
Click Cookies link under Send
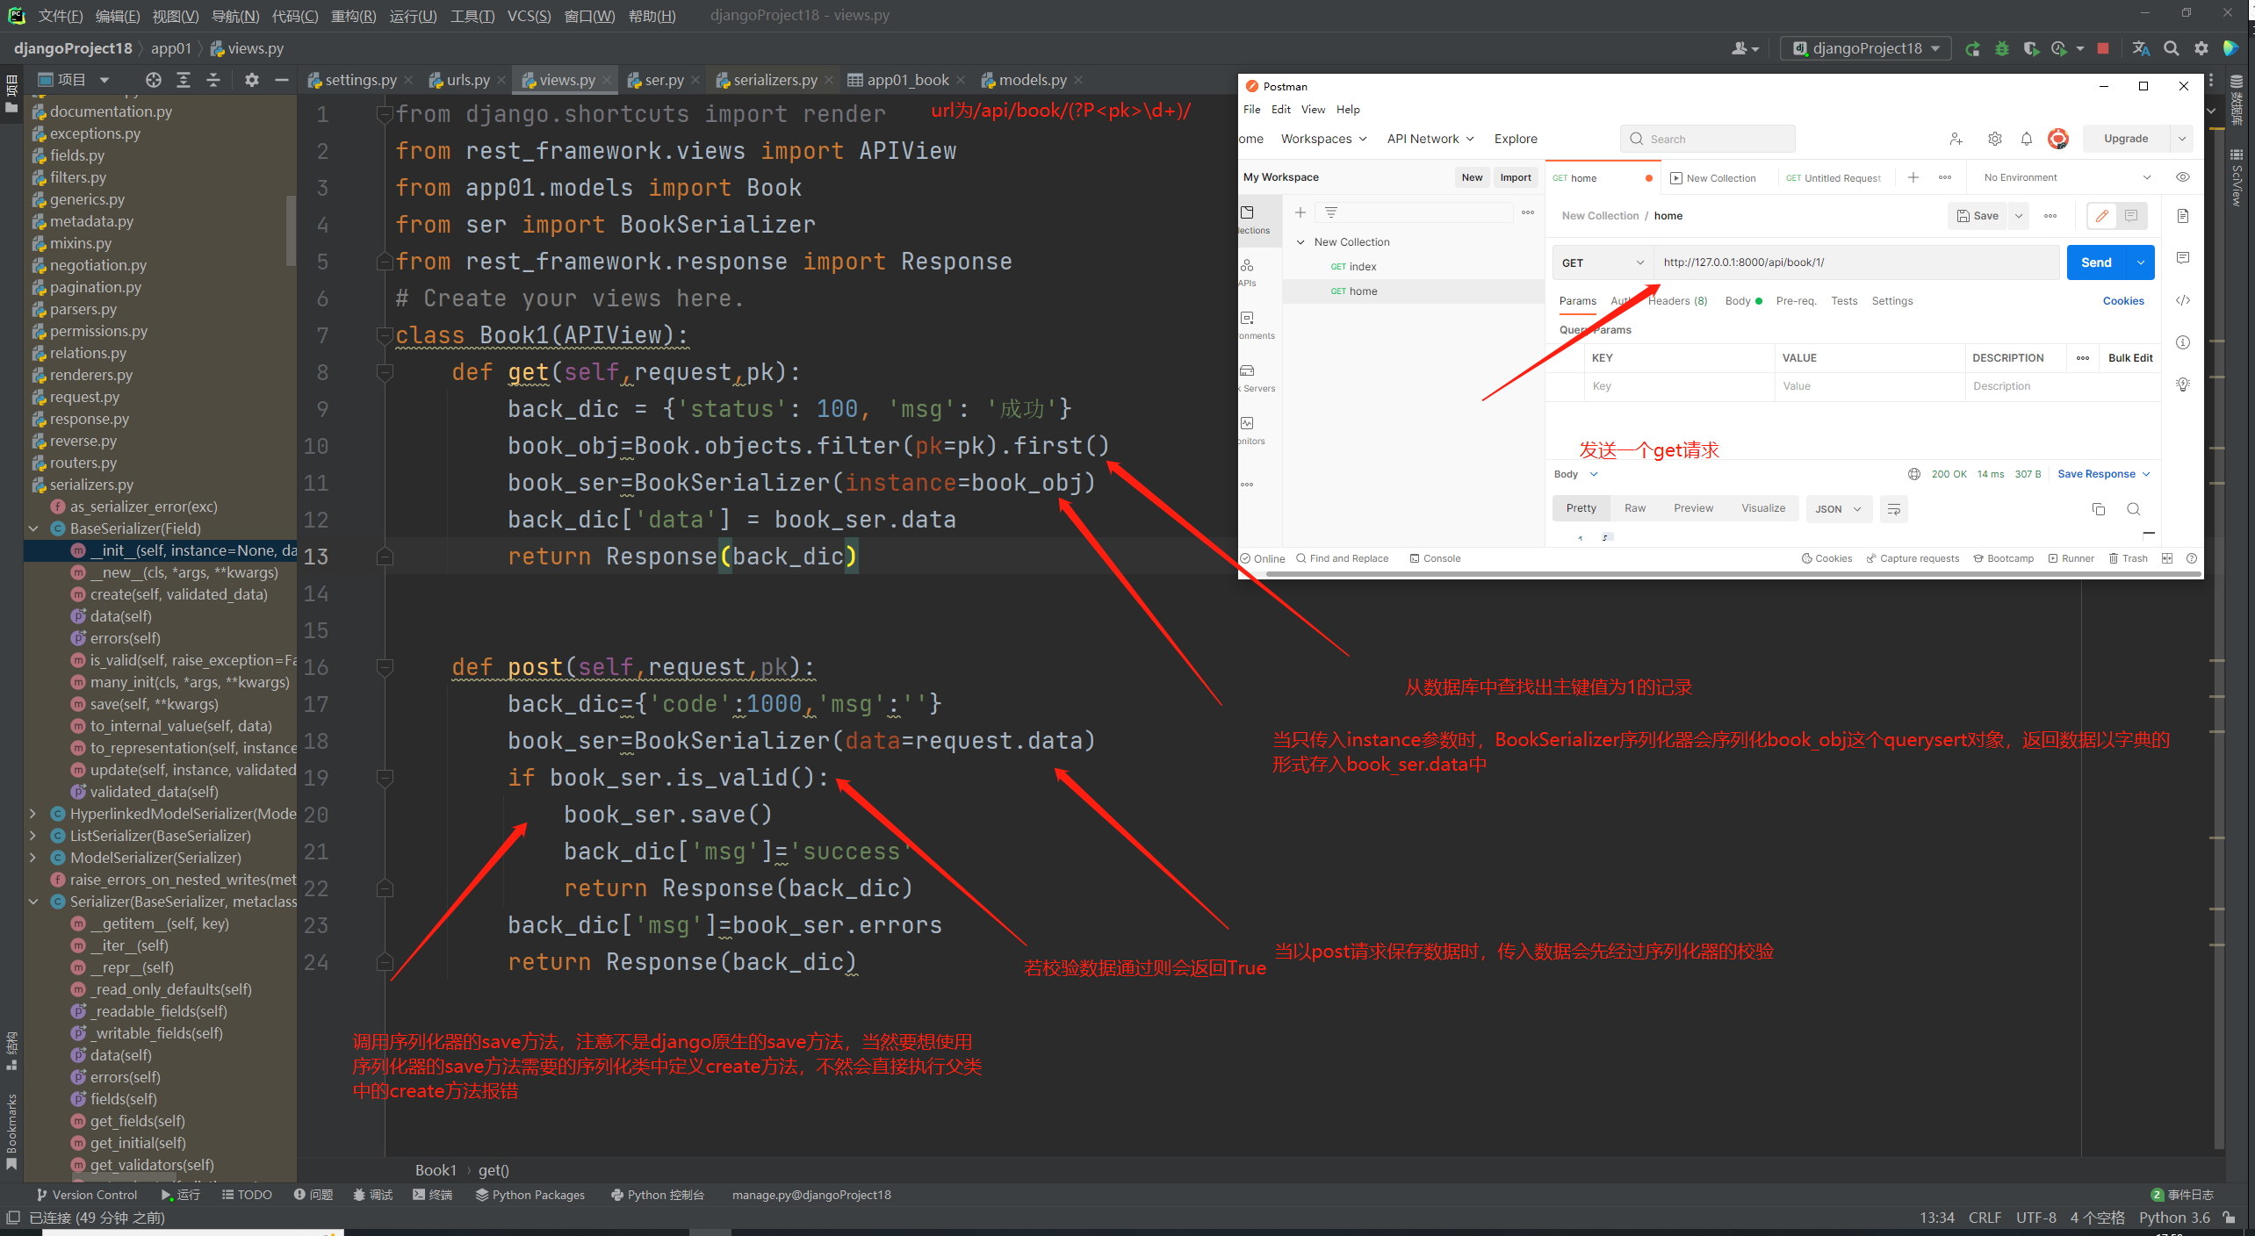[2122, 301]
